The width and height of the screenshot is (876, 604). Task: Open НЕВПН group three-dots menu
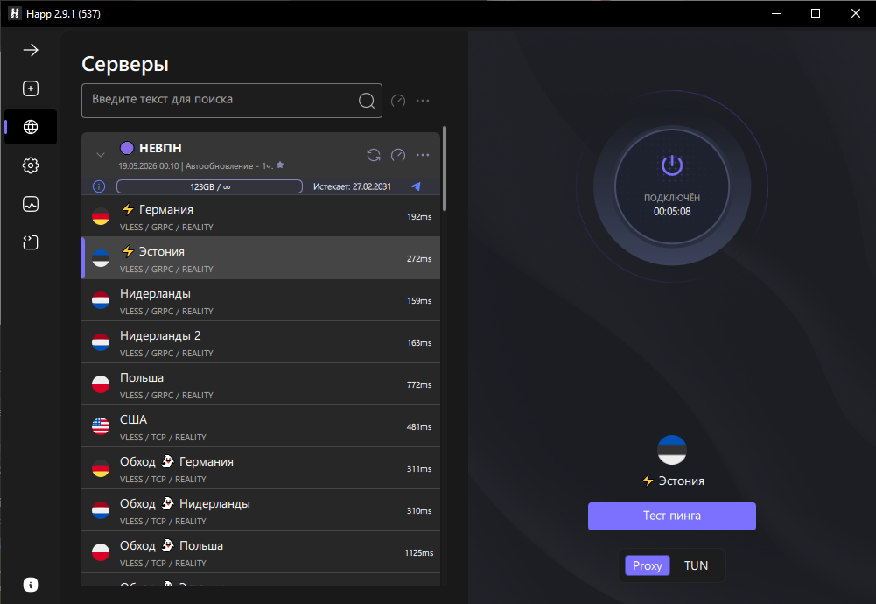click(423, 155)
